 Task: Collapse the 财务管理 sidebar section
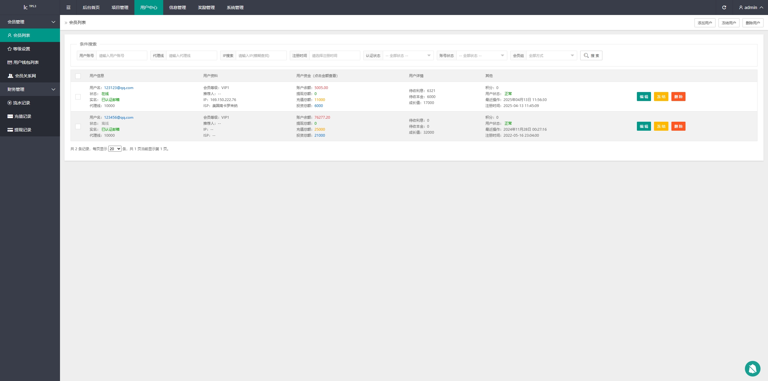30,89
